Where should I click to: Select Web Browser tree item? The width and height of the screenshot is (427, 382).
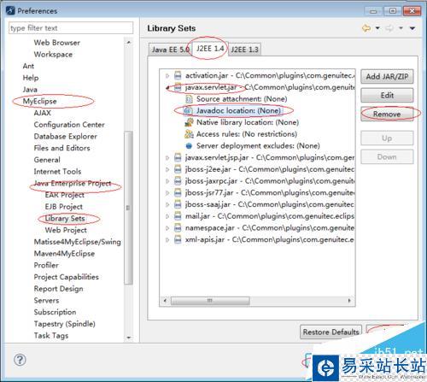tap(57, 43)
